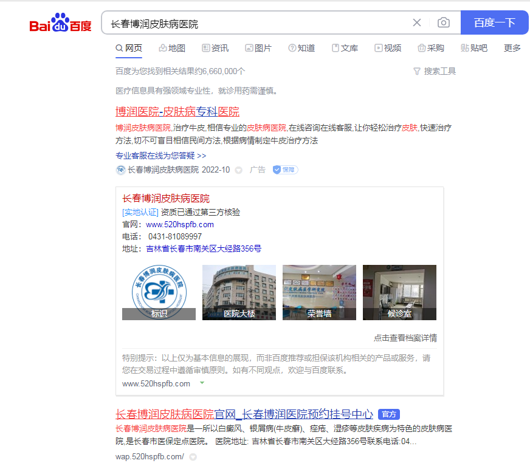The image size is (530, 466).
Task: Click 点击查看档案详情
Action: click(405, 338)
